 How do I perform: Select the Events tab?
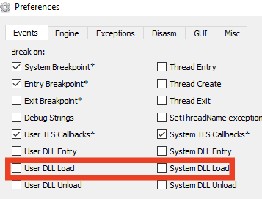[x=25, y=33]
